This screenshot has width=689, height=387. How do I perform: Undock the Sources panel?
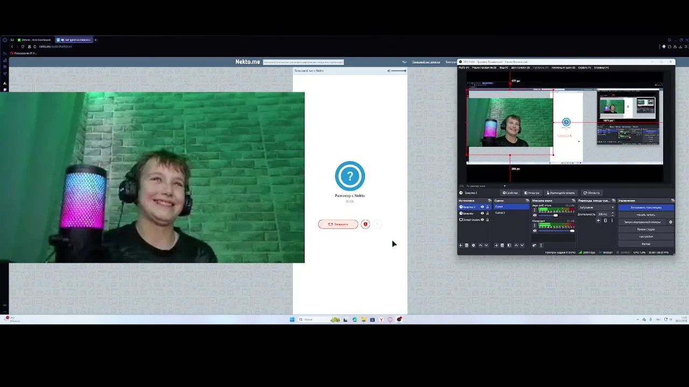pos(489,200)
